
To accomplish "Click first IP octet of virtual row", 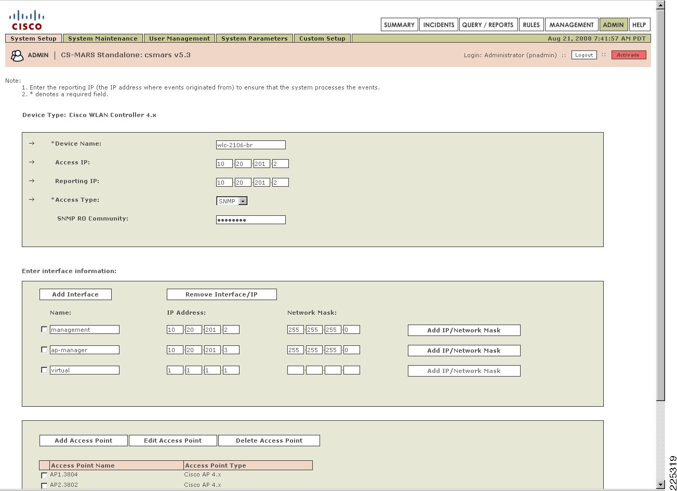I will coord(175,370).
